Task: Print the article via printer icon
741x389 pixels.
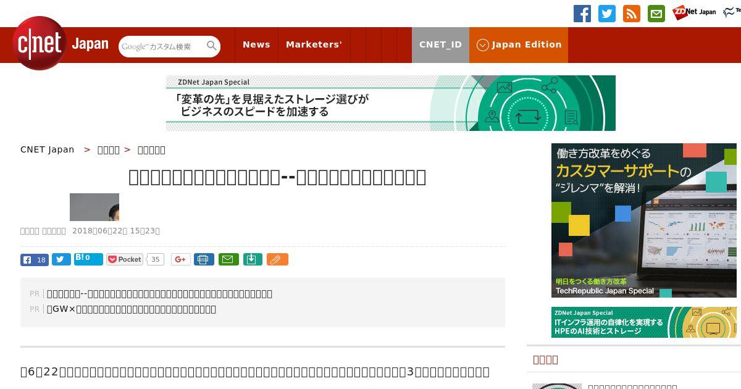Action: (204, 259)
